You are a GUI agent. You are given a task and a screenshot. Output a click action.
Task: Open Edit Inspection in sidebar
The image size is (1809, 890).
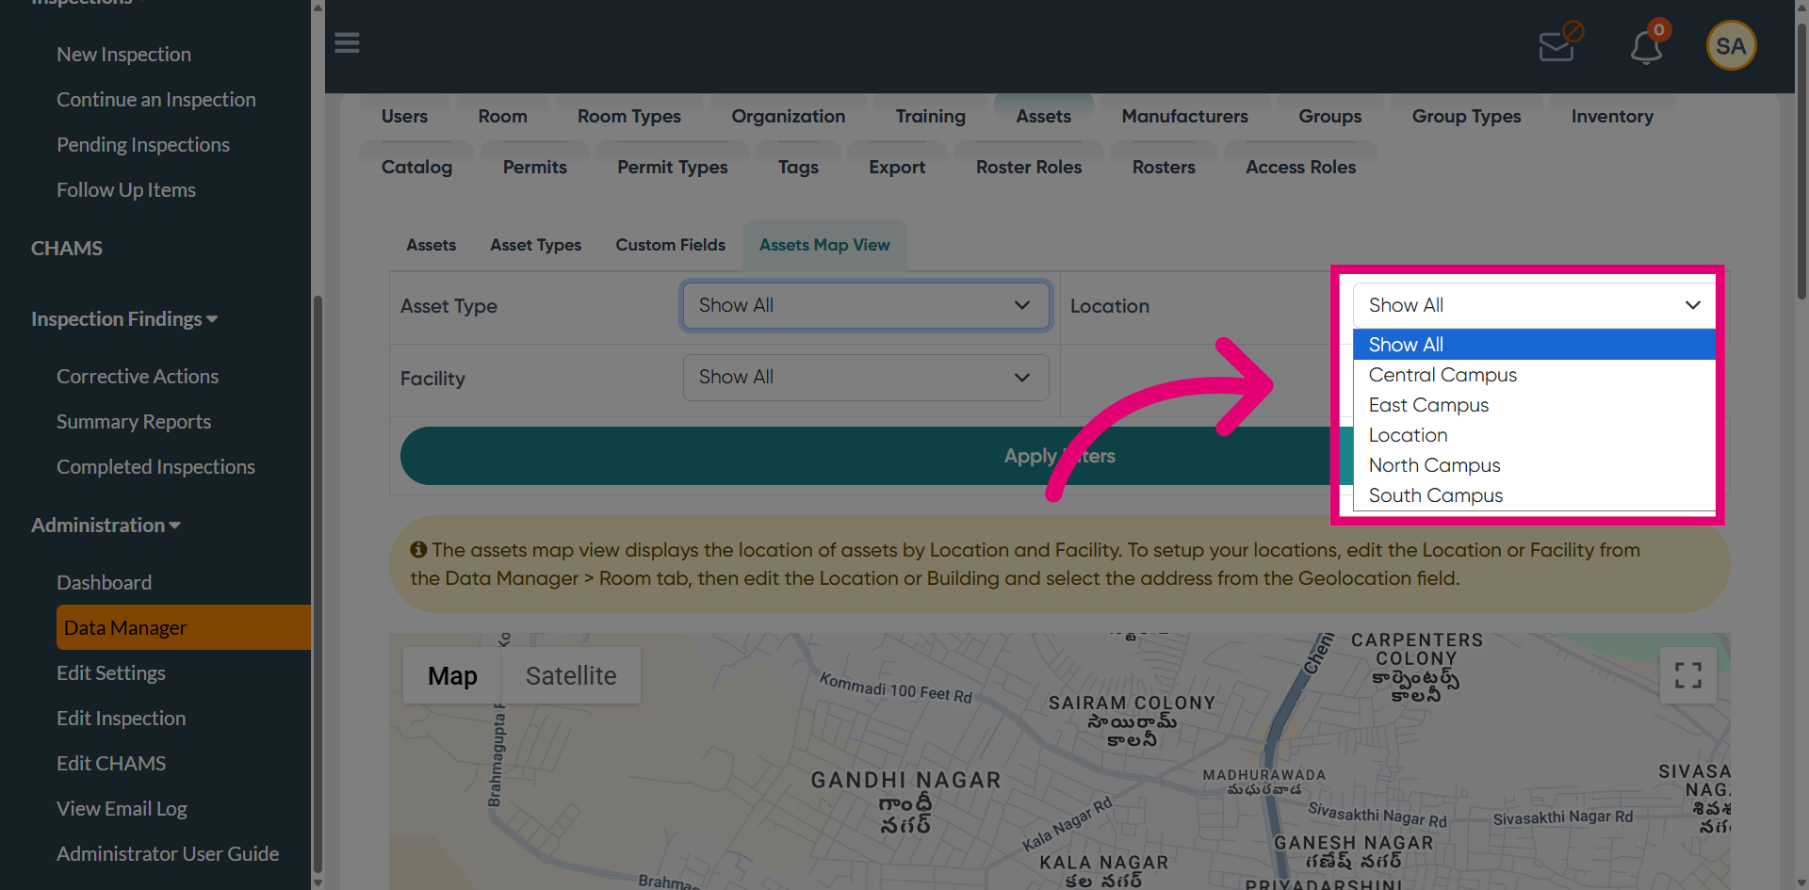tap(122, 719)
